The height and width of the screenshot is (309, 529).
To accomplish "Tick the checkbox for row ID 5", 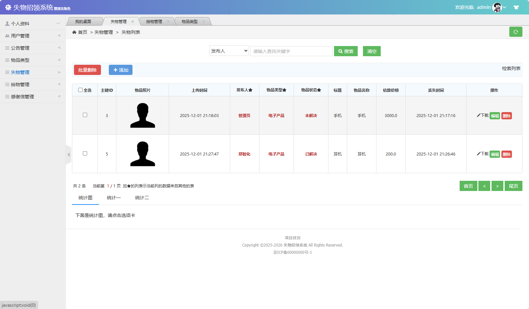I will pos(85,154).
